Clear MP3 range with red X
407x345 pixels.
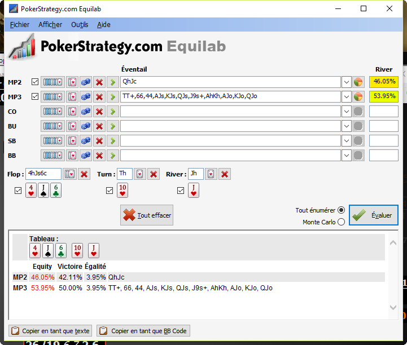(99, 97)
